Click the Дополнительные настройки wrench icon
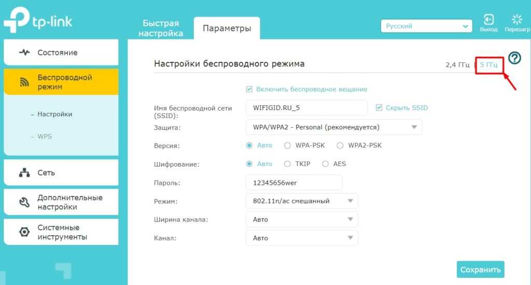The image size is (531, 285). pos(24,202)
